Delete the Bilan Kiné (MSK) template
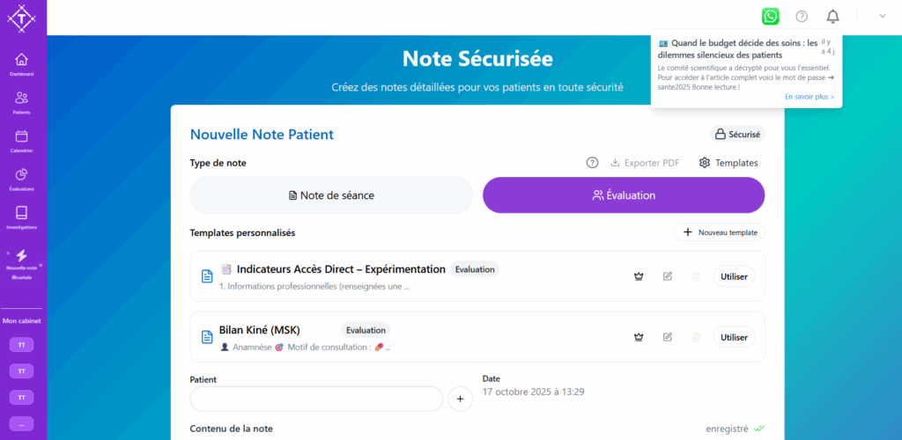 coord(696,337)
